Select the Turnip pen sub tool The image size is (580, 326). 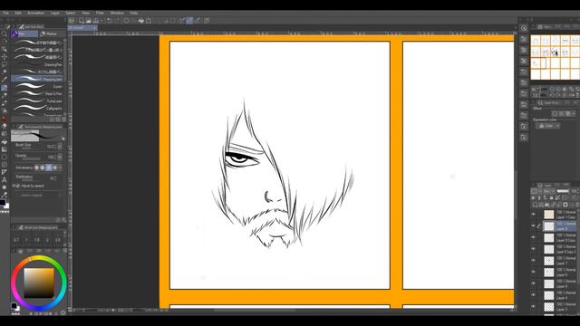37,101
